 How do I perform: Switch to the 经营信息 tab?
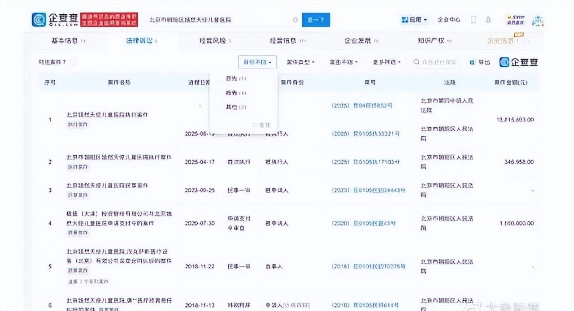pos(287,41)
